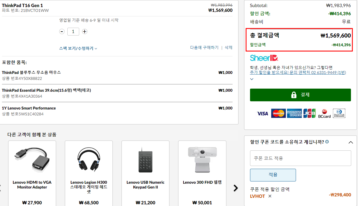Click the quantity field showing 1
Image resolution: width=358 pixels, height=206 pixels.
pos(73,31)
